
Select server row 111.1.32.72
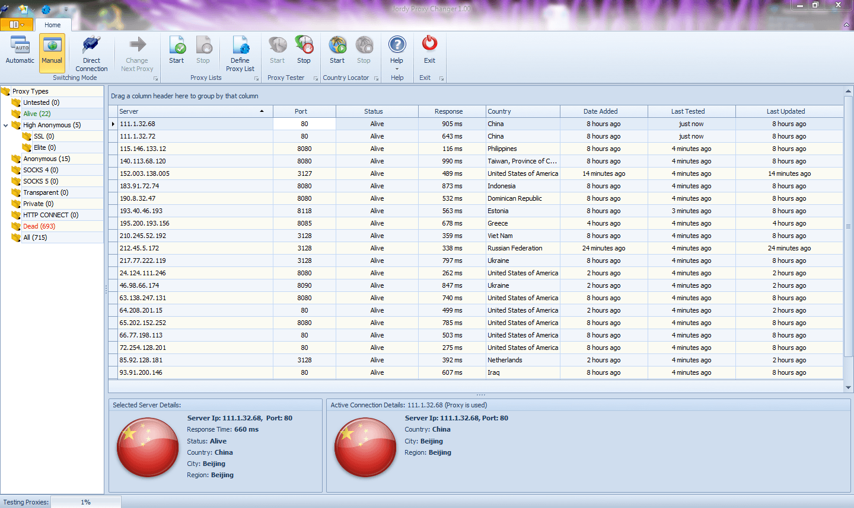[476, 136]
